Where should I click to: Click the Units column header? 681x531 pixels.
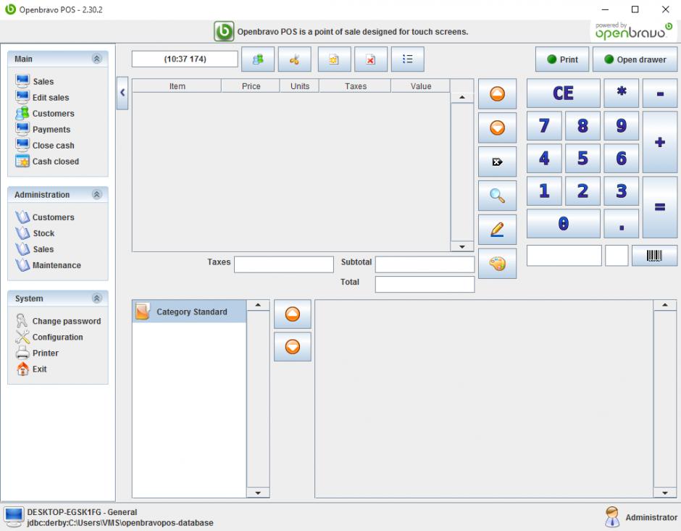click(300, 86)
